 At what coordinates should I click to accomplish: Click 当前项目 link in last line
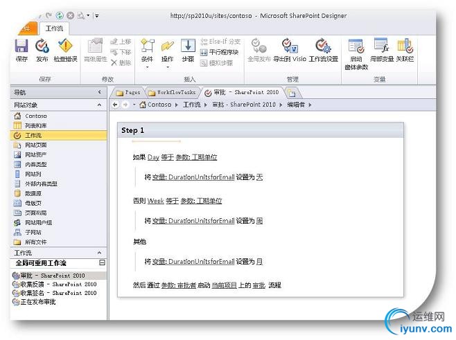225,285
